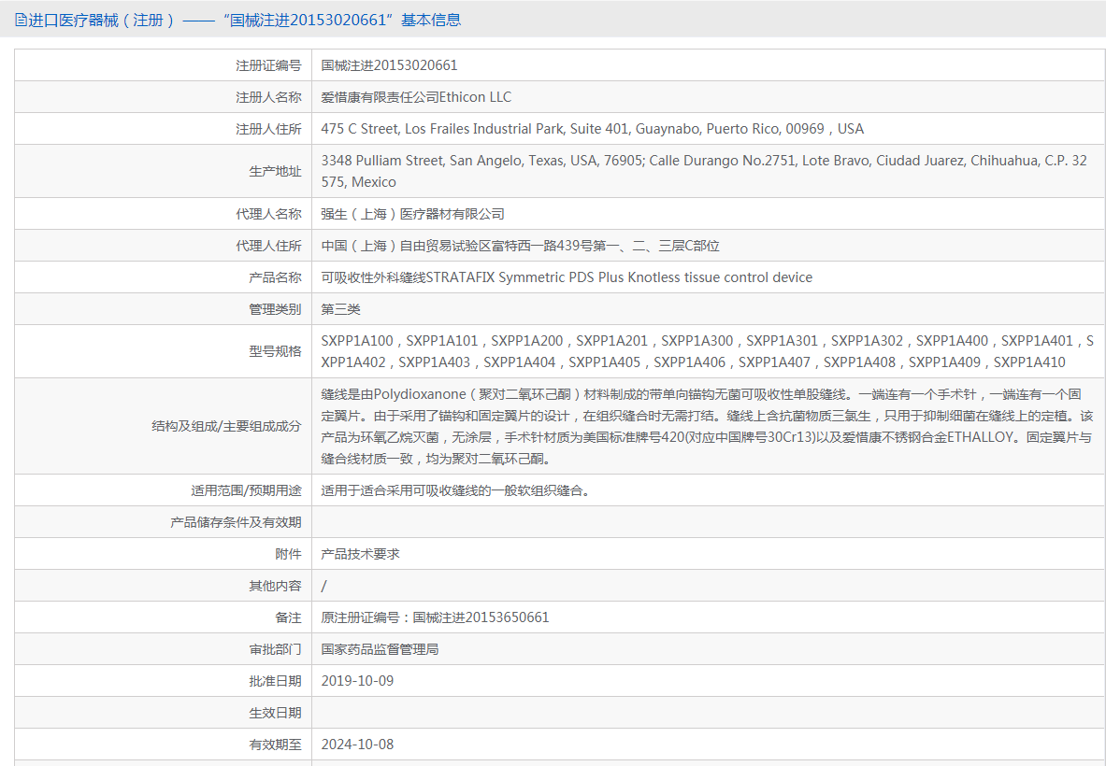Viewport: 1106px width, 766px height.
Task: Select the registrant address 475 C Street text
Action: coord(592,129)
